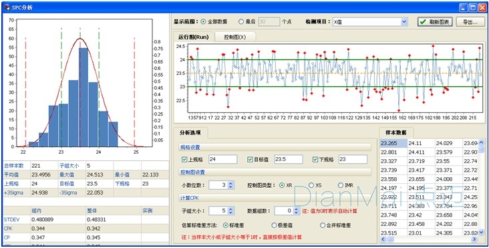This screenshot has width=489, height=248.
Task: Decrease 子组大小 with the down arrow
Action: tap(230, 213)
